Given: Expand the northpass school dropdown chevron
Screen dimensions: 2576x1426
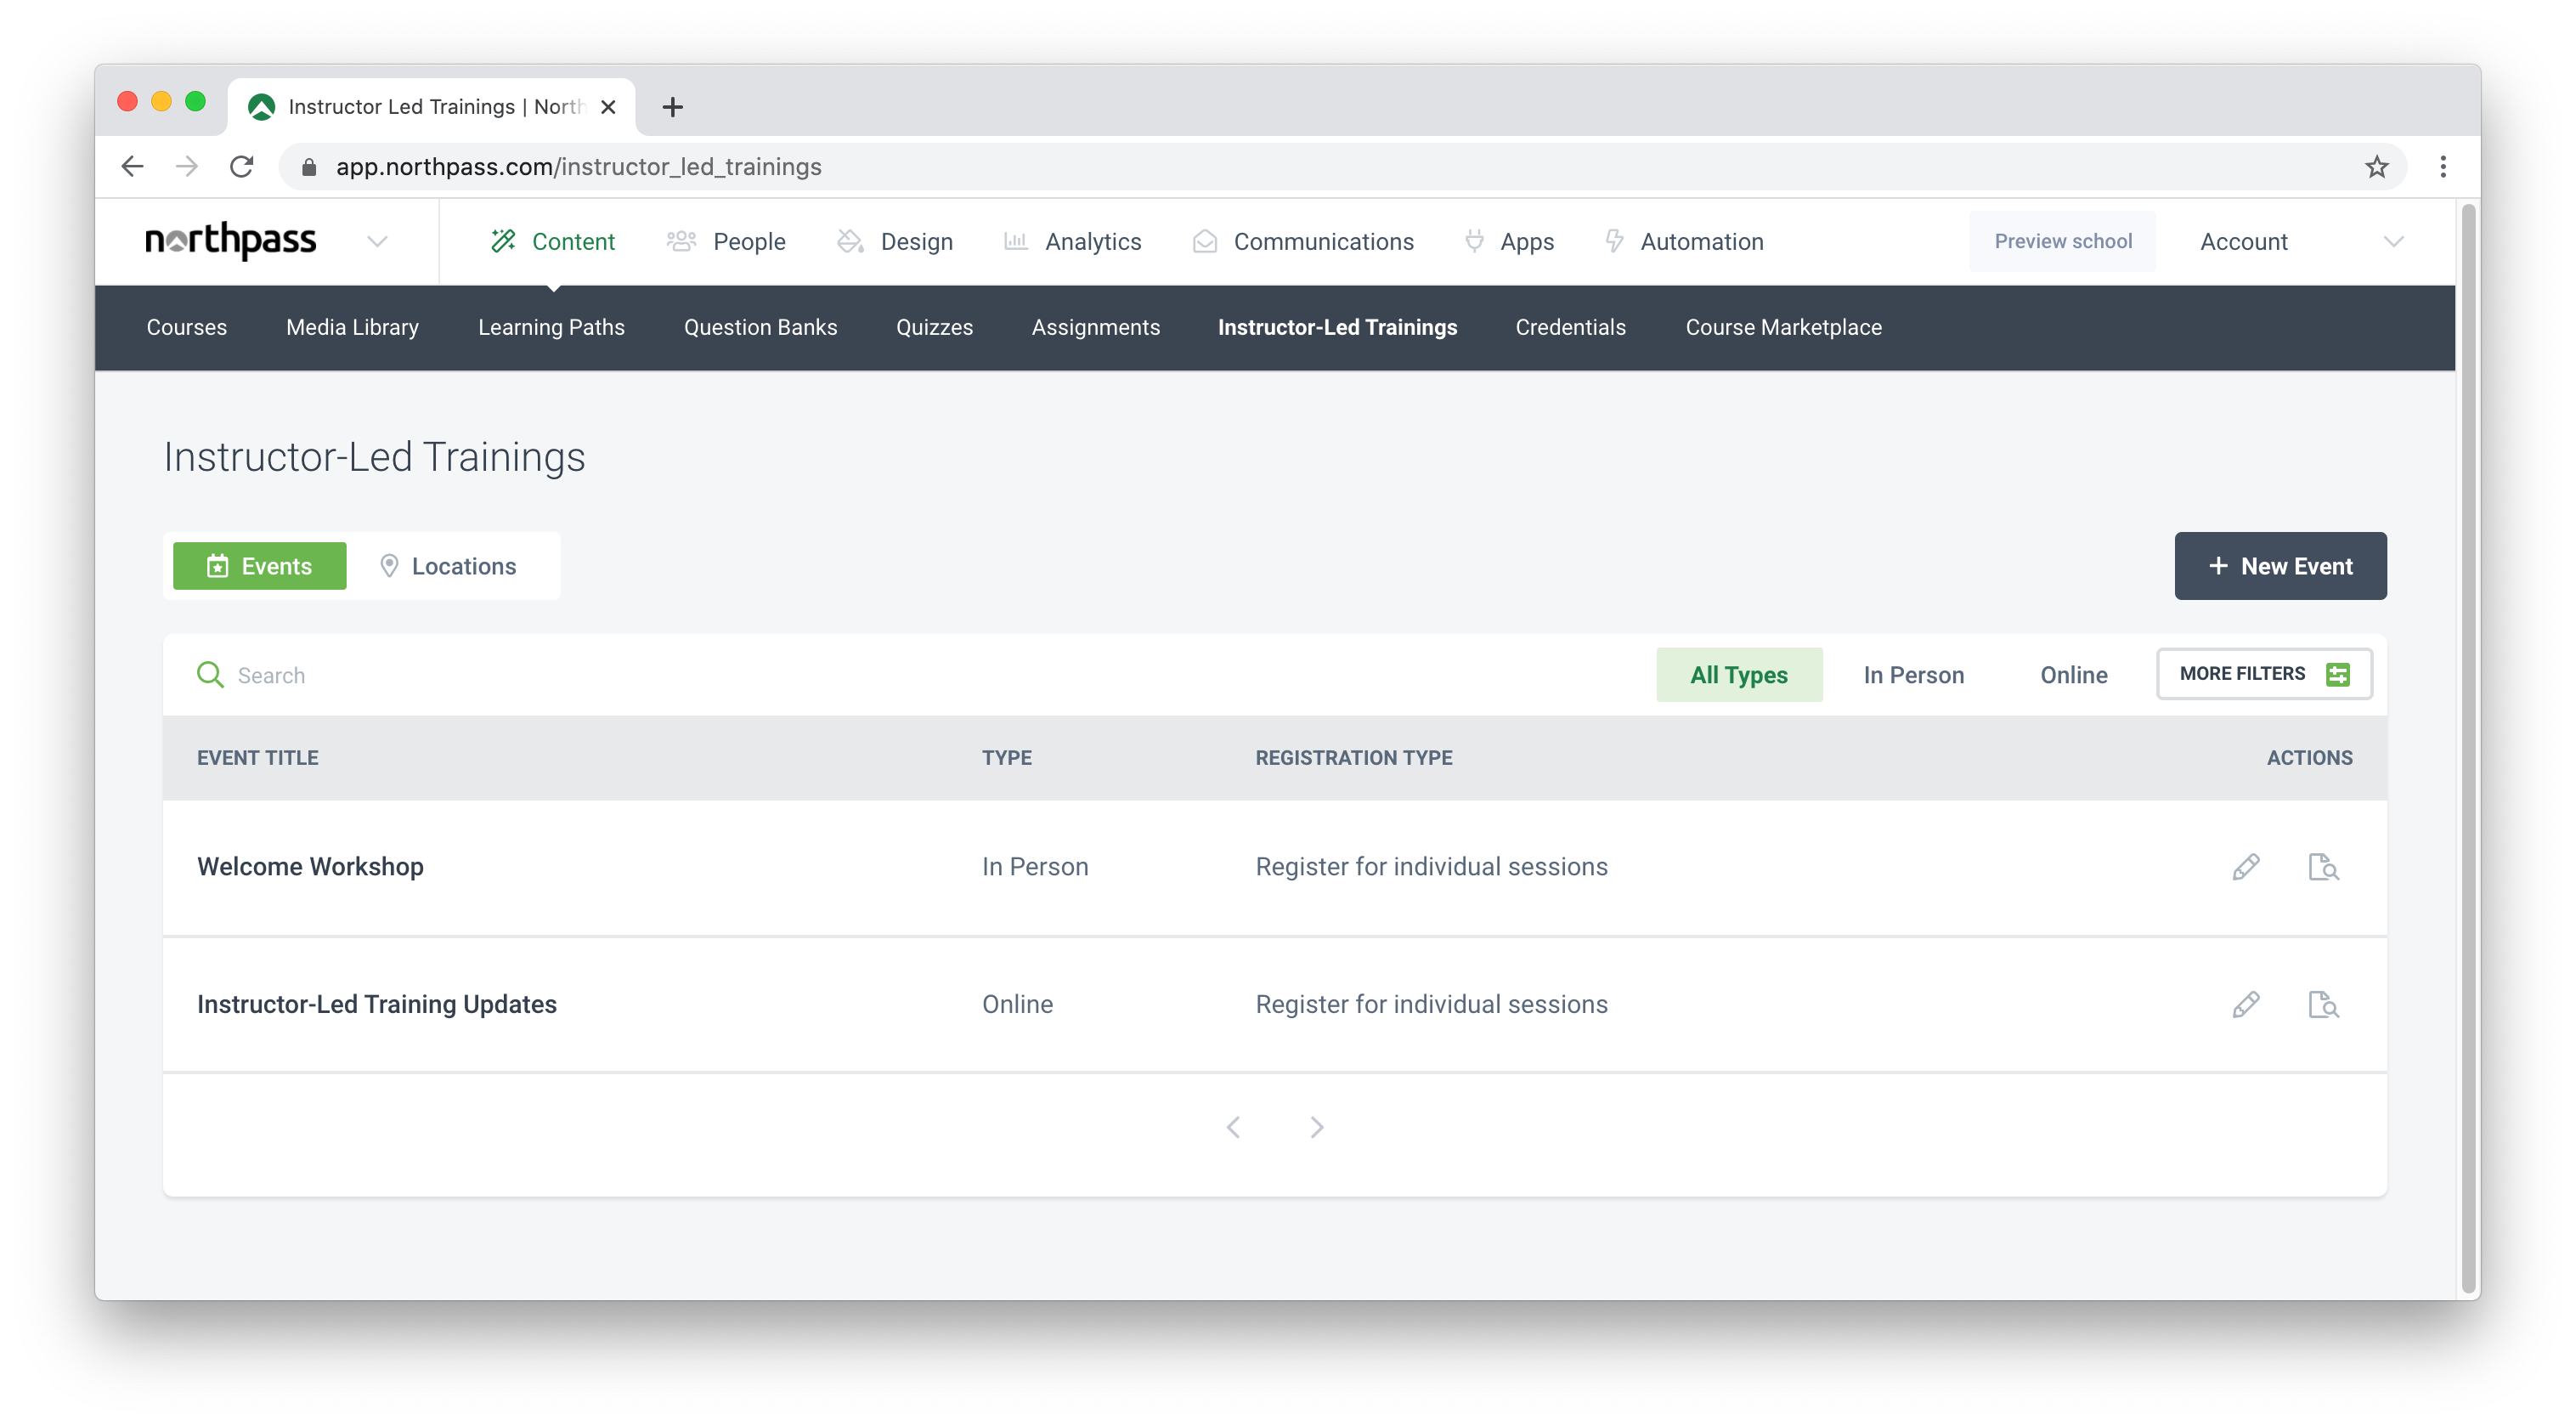Looking at the screenshot, I should click(x=377, y=242).
